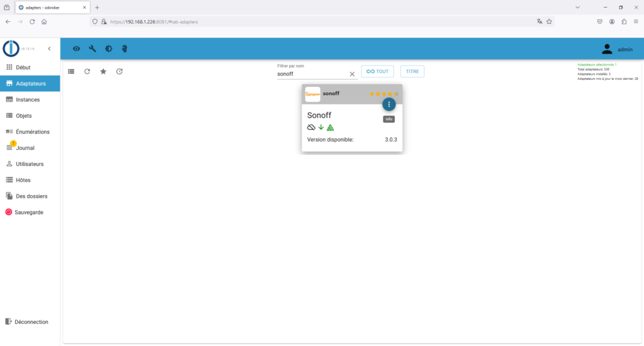Select the adapters - iobroker browser tab
The height and width of the screenshot is (346, 644).
coord(52,8)
